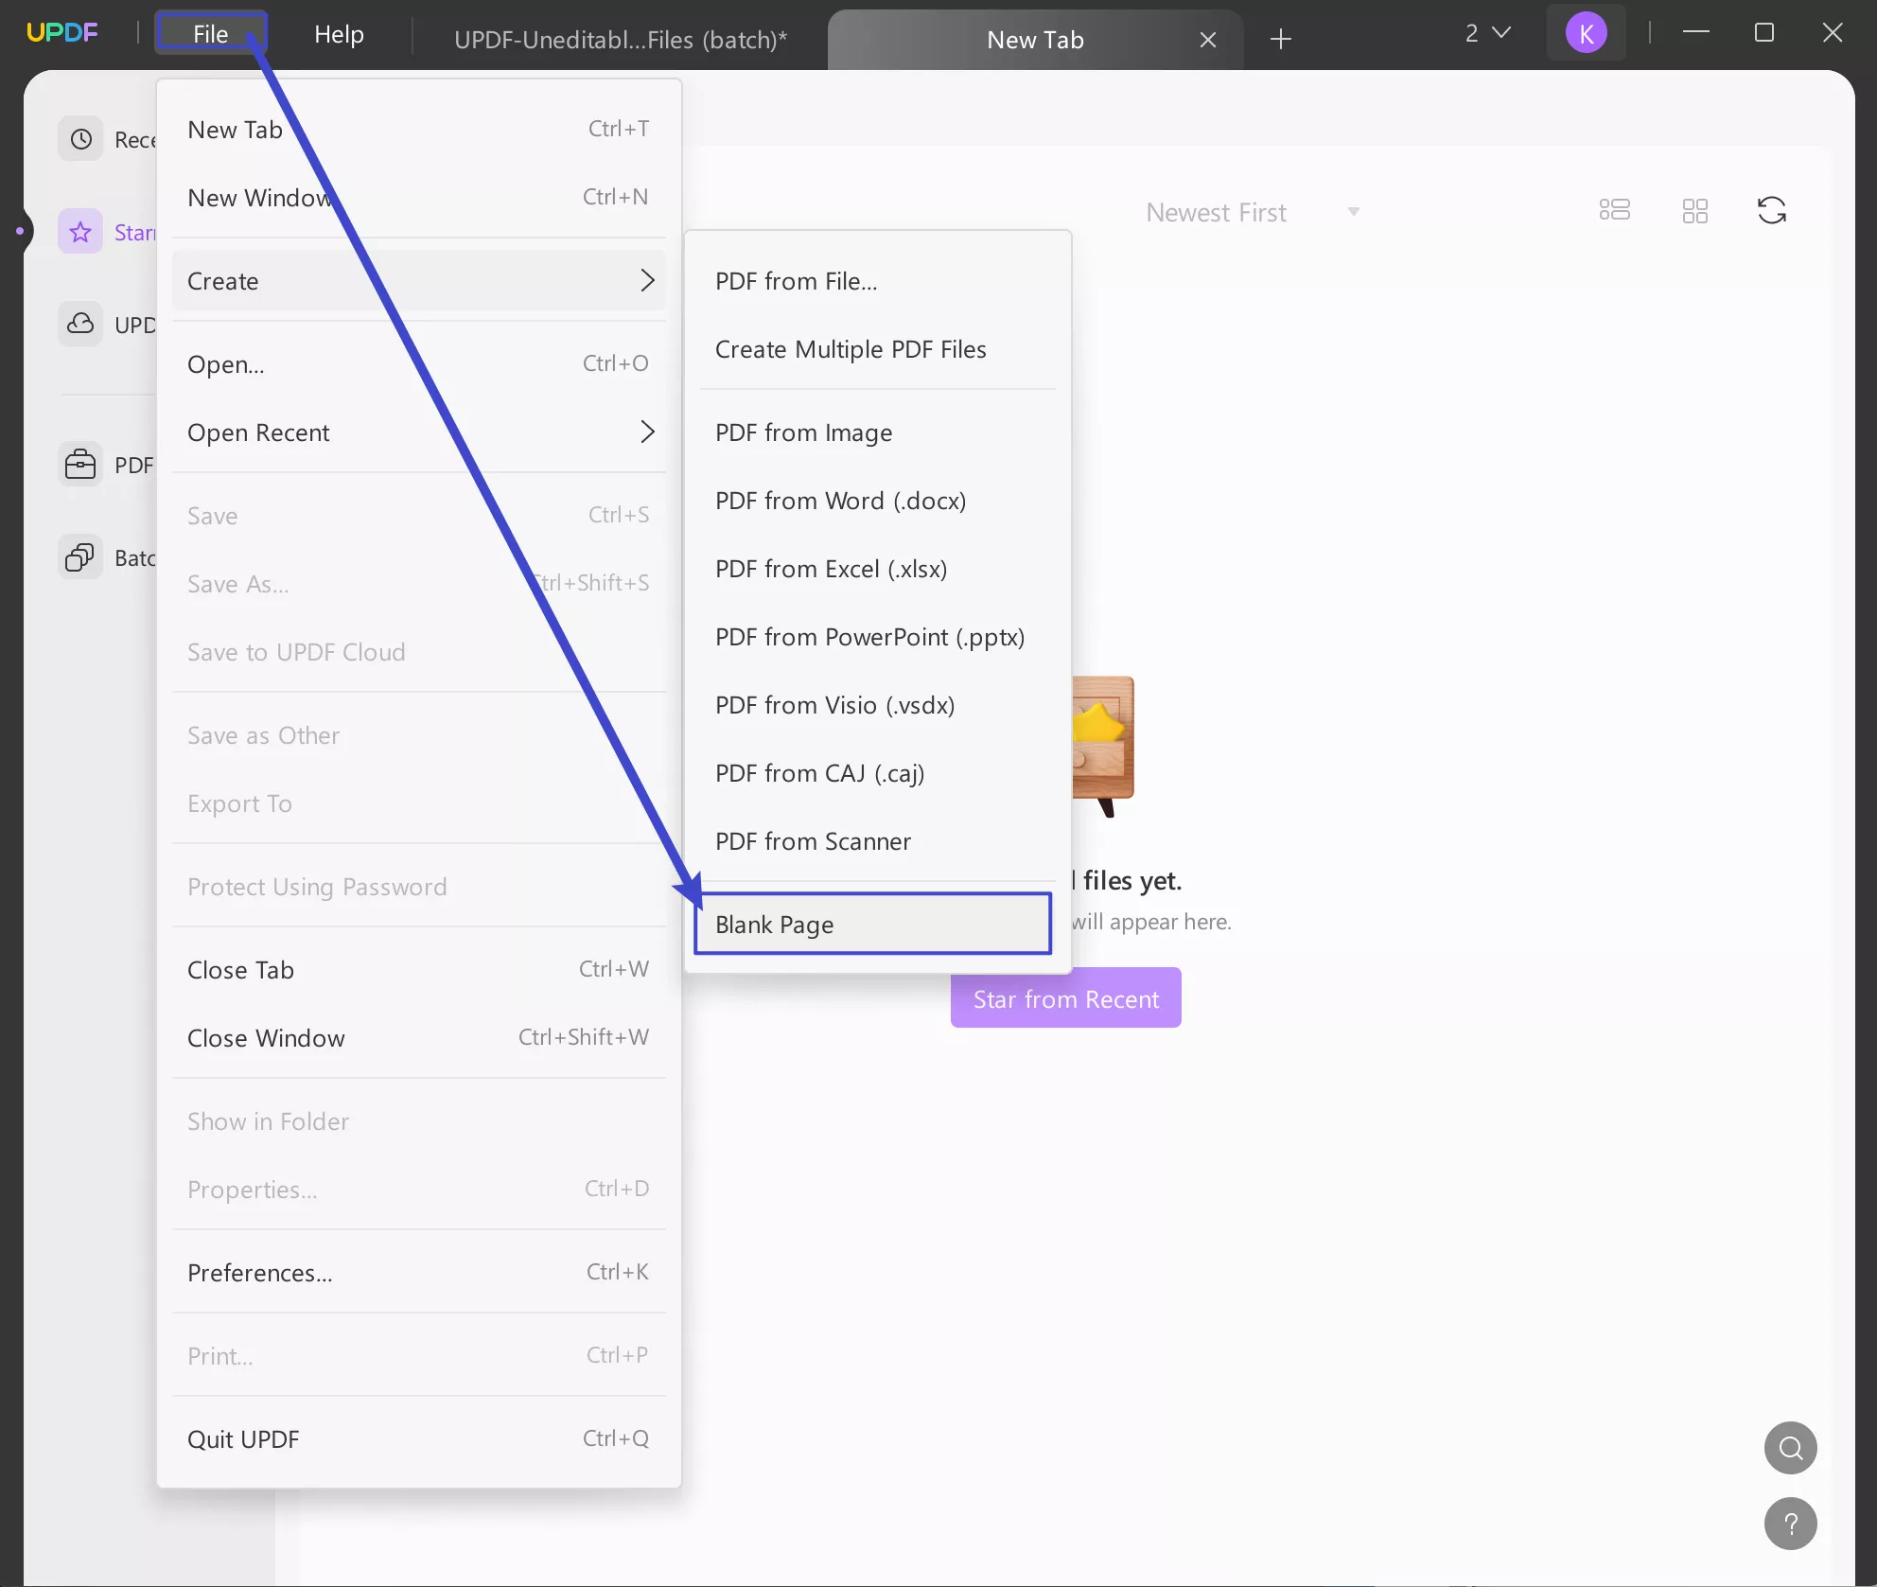The height and width of the screenshot is (1587, 1877).
Task: Switch to UPDF-Uneditable Files batch tab
Action: tap(620, 39)
